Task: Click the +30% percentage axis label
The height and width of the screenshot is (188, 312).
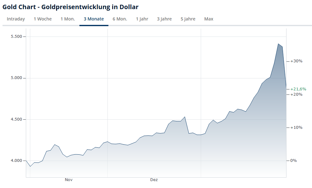Action: point(296,61)
